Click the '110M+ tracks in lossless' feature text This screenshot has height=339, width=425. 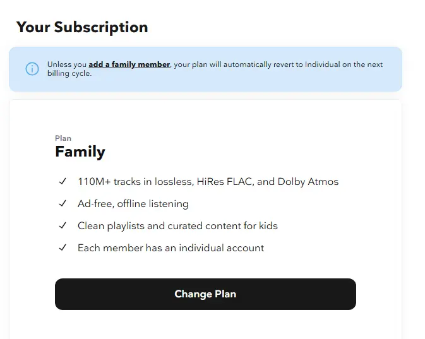136,182
